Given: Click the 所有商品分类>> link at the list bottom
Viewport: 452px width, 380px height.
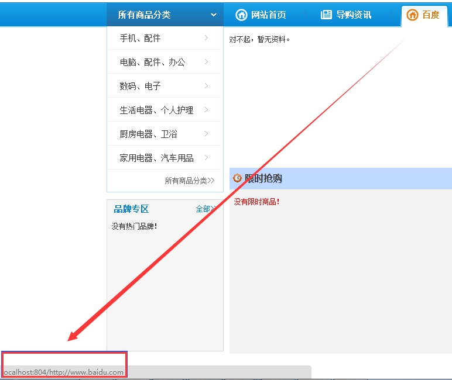Looking at the screenshot, I should pyautogui.click(x=190, y=181).
